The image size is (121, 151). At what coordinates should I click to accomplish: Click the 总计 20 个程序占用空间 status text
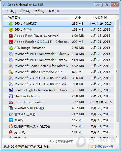[x=26, y=147]
